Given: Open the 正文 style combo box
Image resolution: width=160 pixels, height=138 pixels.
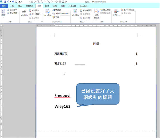Looking at the screenshot, I should pos(24,2).
